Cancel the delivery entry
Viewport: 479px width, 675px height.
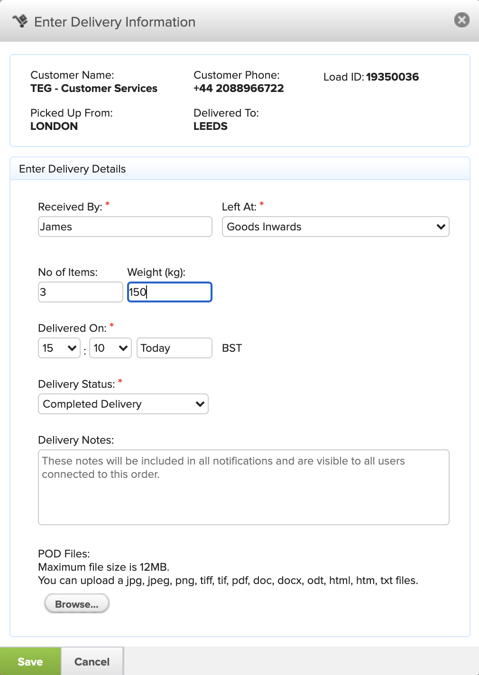(x=92, y=662)
